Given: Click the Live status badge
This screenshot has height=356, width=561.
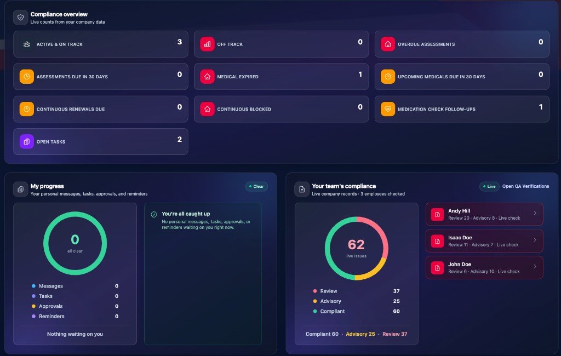Looking at the screenshot, I should point(489,186).
